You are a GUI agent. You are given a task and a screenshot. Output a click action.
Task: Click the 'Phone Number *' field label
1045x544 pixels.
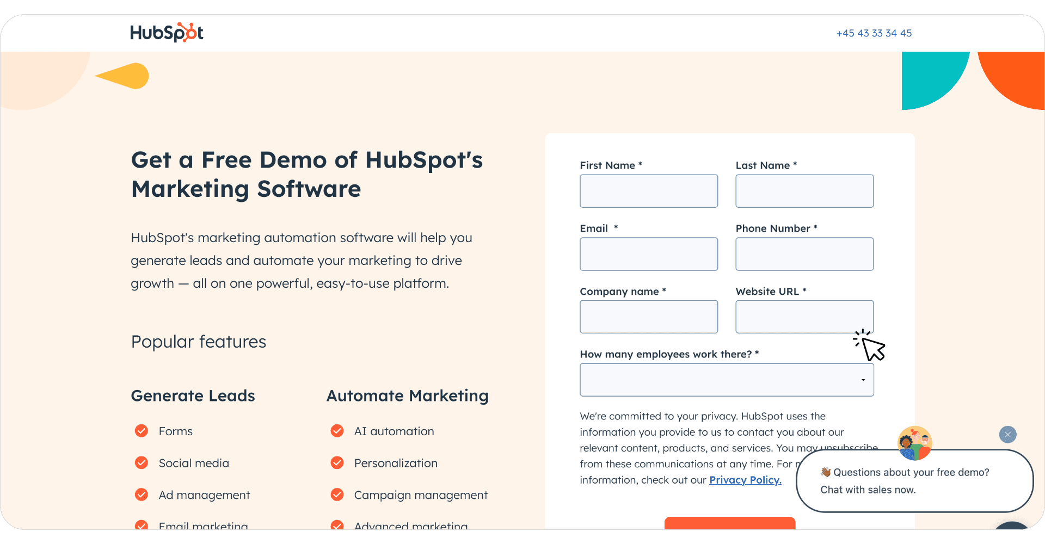(777, 228)
